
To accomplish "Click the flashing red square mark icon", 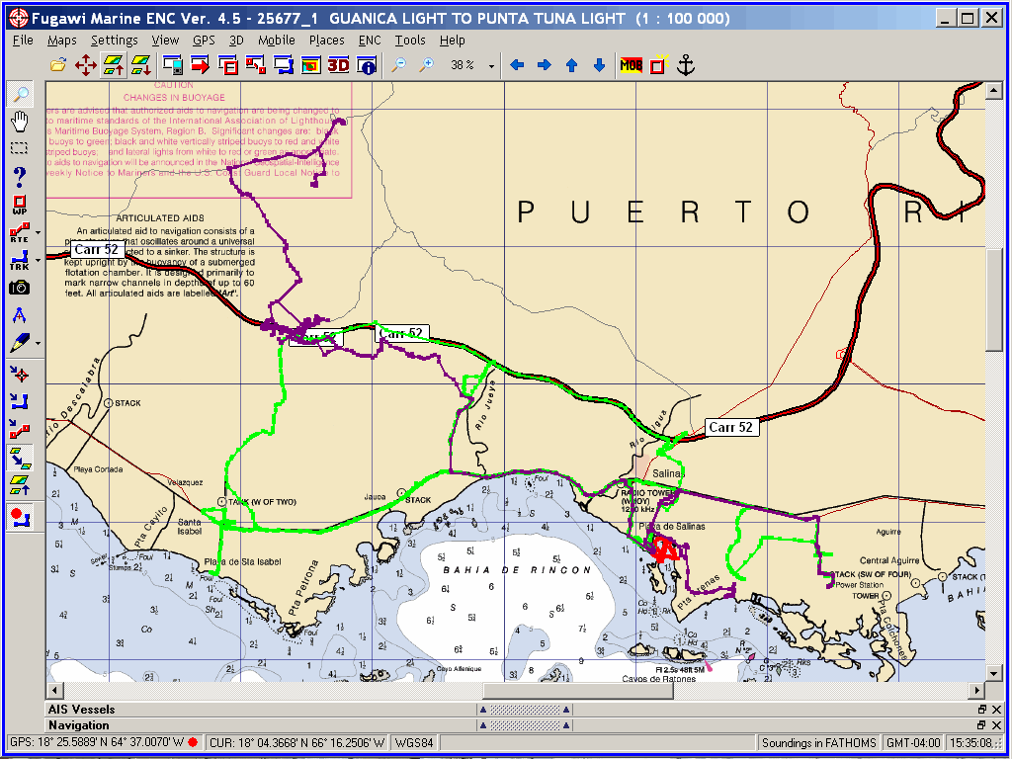I will tap(658, 64).
